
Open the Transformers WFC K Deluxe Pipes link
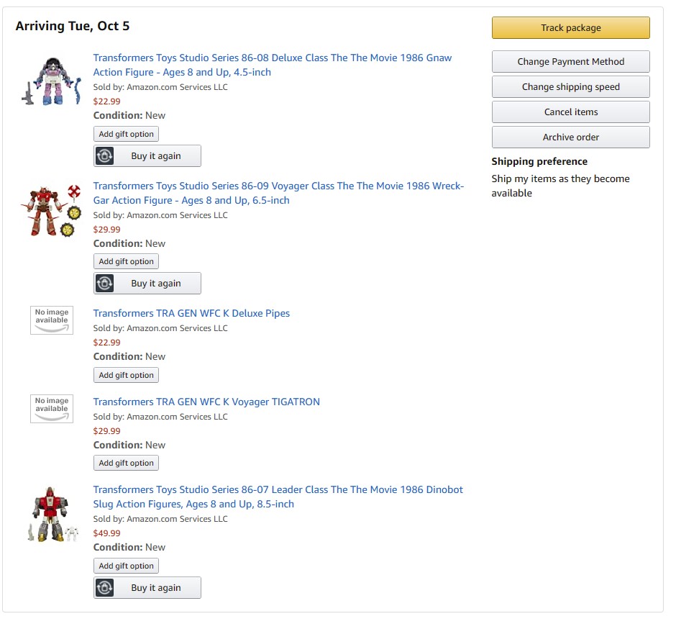pyautogui.click(x=191, y=314)
